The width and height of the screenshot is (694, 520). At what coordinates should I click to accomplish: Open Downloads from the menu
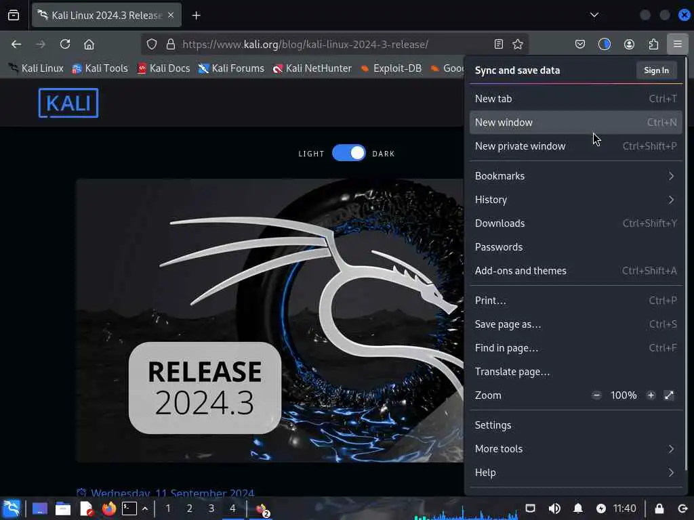coord(576,223)
